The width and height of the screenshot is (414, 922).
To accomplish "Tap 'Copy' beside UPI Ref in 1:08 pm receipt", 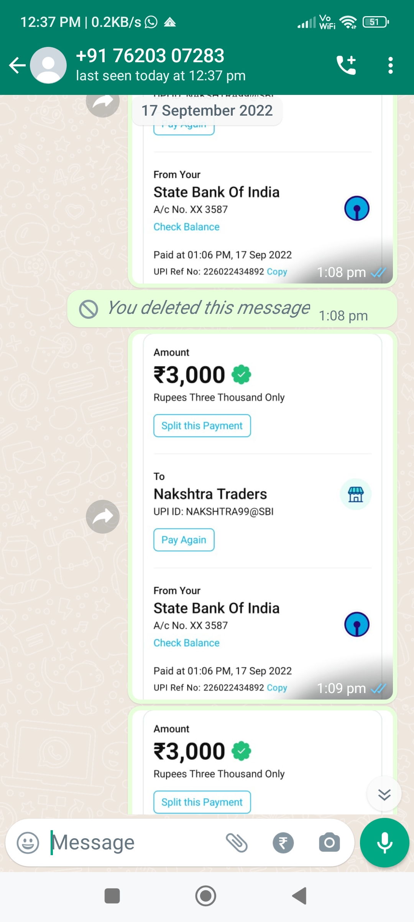I will pyautogui.click(x=277, y=272).
